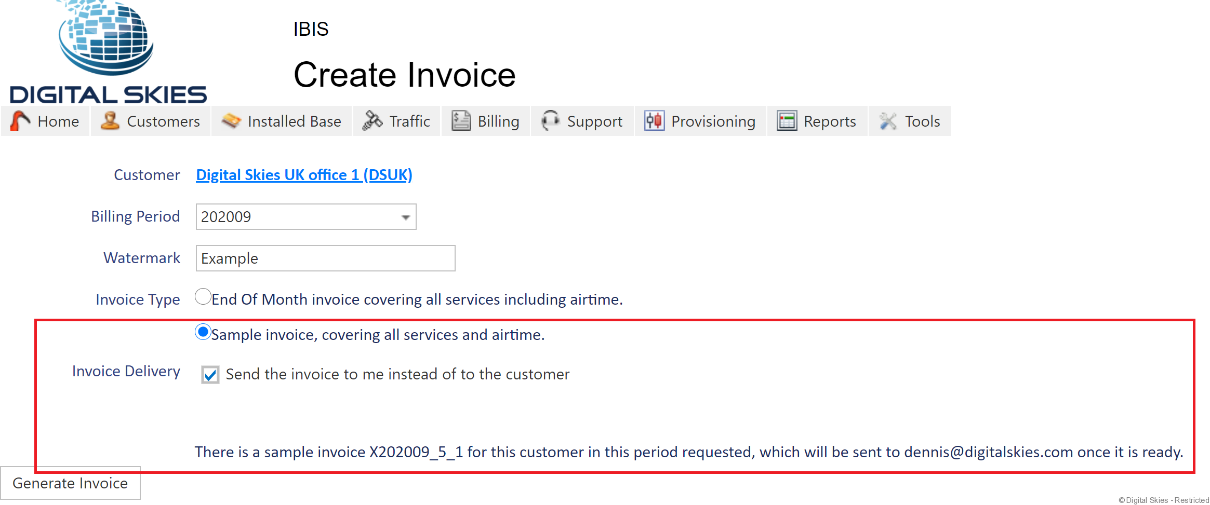Click the Provisioning icon
Image resolution: width=1210 pixels, height=505 pixels.
coord(654,121)
